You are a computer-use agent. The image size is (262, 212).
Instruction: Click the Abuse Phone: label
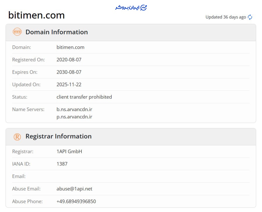[x=27, y=201]
